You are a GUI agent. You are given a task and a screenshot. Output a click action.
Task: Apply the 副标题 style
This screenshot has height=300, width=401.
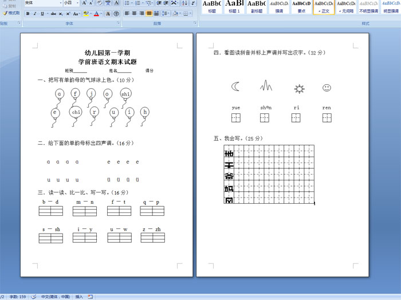tap(257, 7)
